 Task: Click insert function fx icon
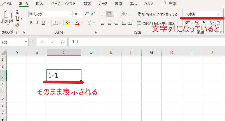(x=62, y=42)
